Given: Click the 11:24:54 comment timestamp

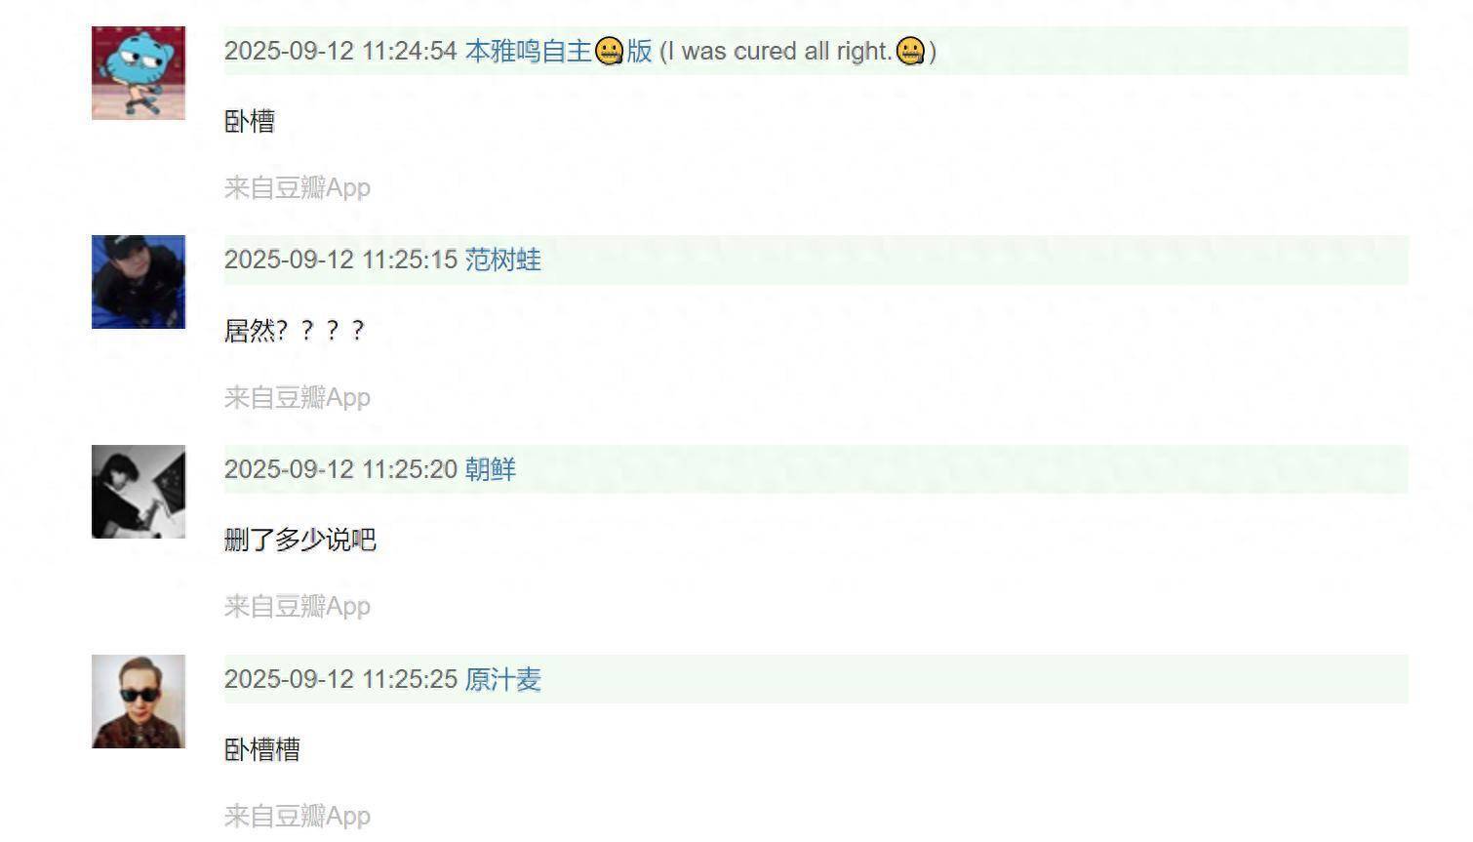Looking at the screenshot, I should [x=340, y=51].
